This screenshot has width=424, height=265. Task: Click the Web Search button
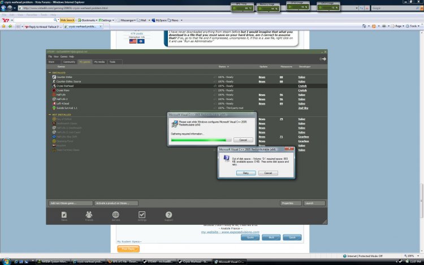click(67, 20)
